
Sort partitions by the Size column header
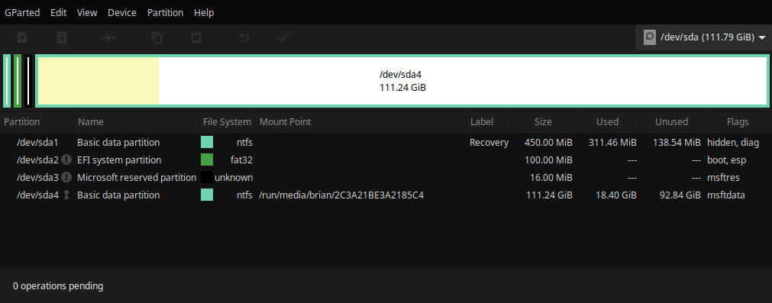[x=543, y=121]
